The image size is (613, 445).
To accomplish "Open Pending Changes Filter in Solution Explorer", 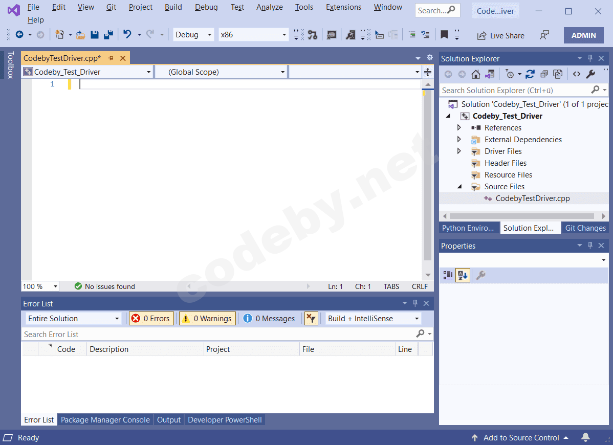I will 510,74.
